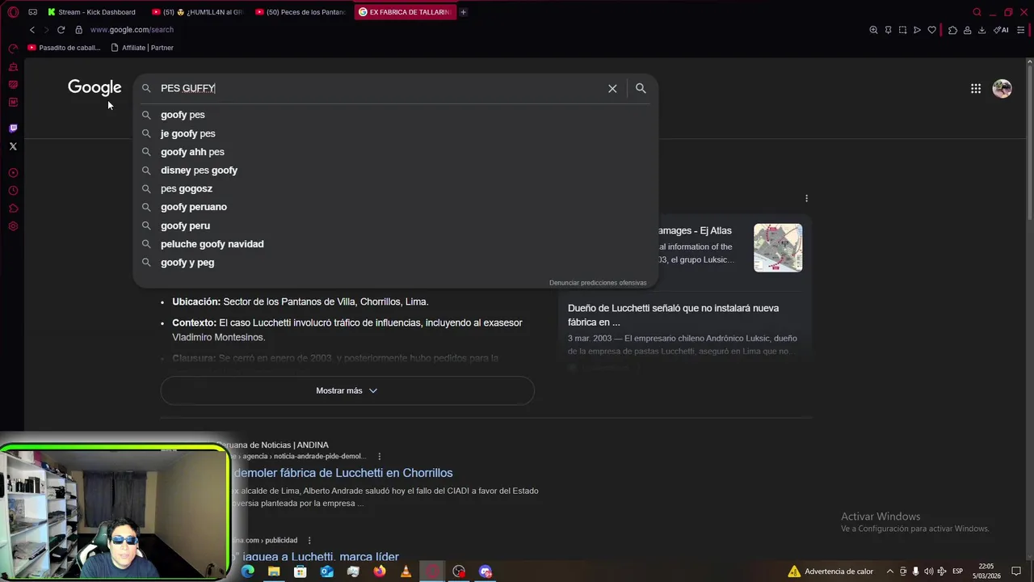
Task: Open Microsoft Edge from taskbar
Action: click(248, 571)
